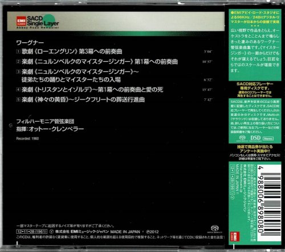This screenshot has width=285, height=252.
Task: Click the DSD logo on the green strip
Action: click(255, 138)
